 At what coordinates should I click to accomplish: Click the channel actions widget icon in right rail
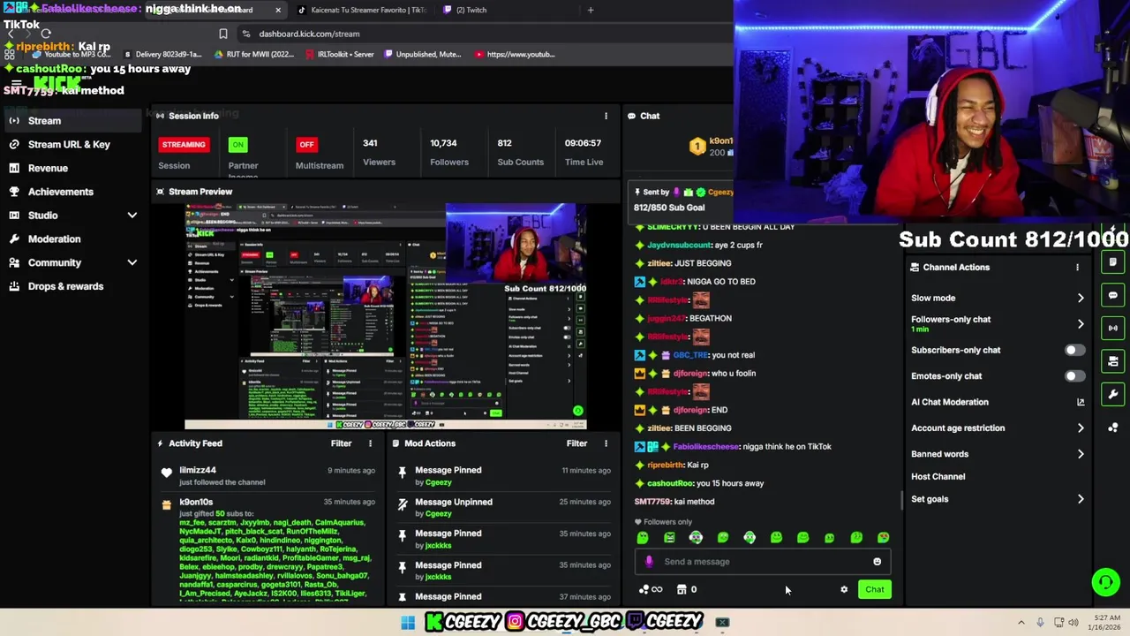(1113, 361)
